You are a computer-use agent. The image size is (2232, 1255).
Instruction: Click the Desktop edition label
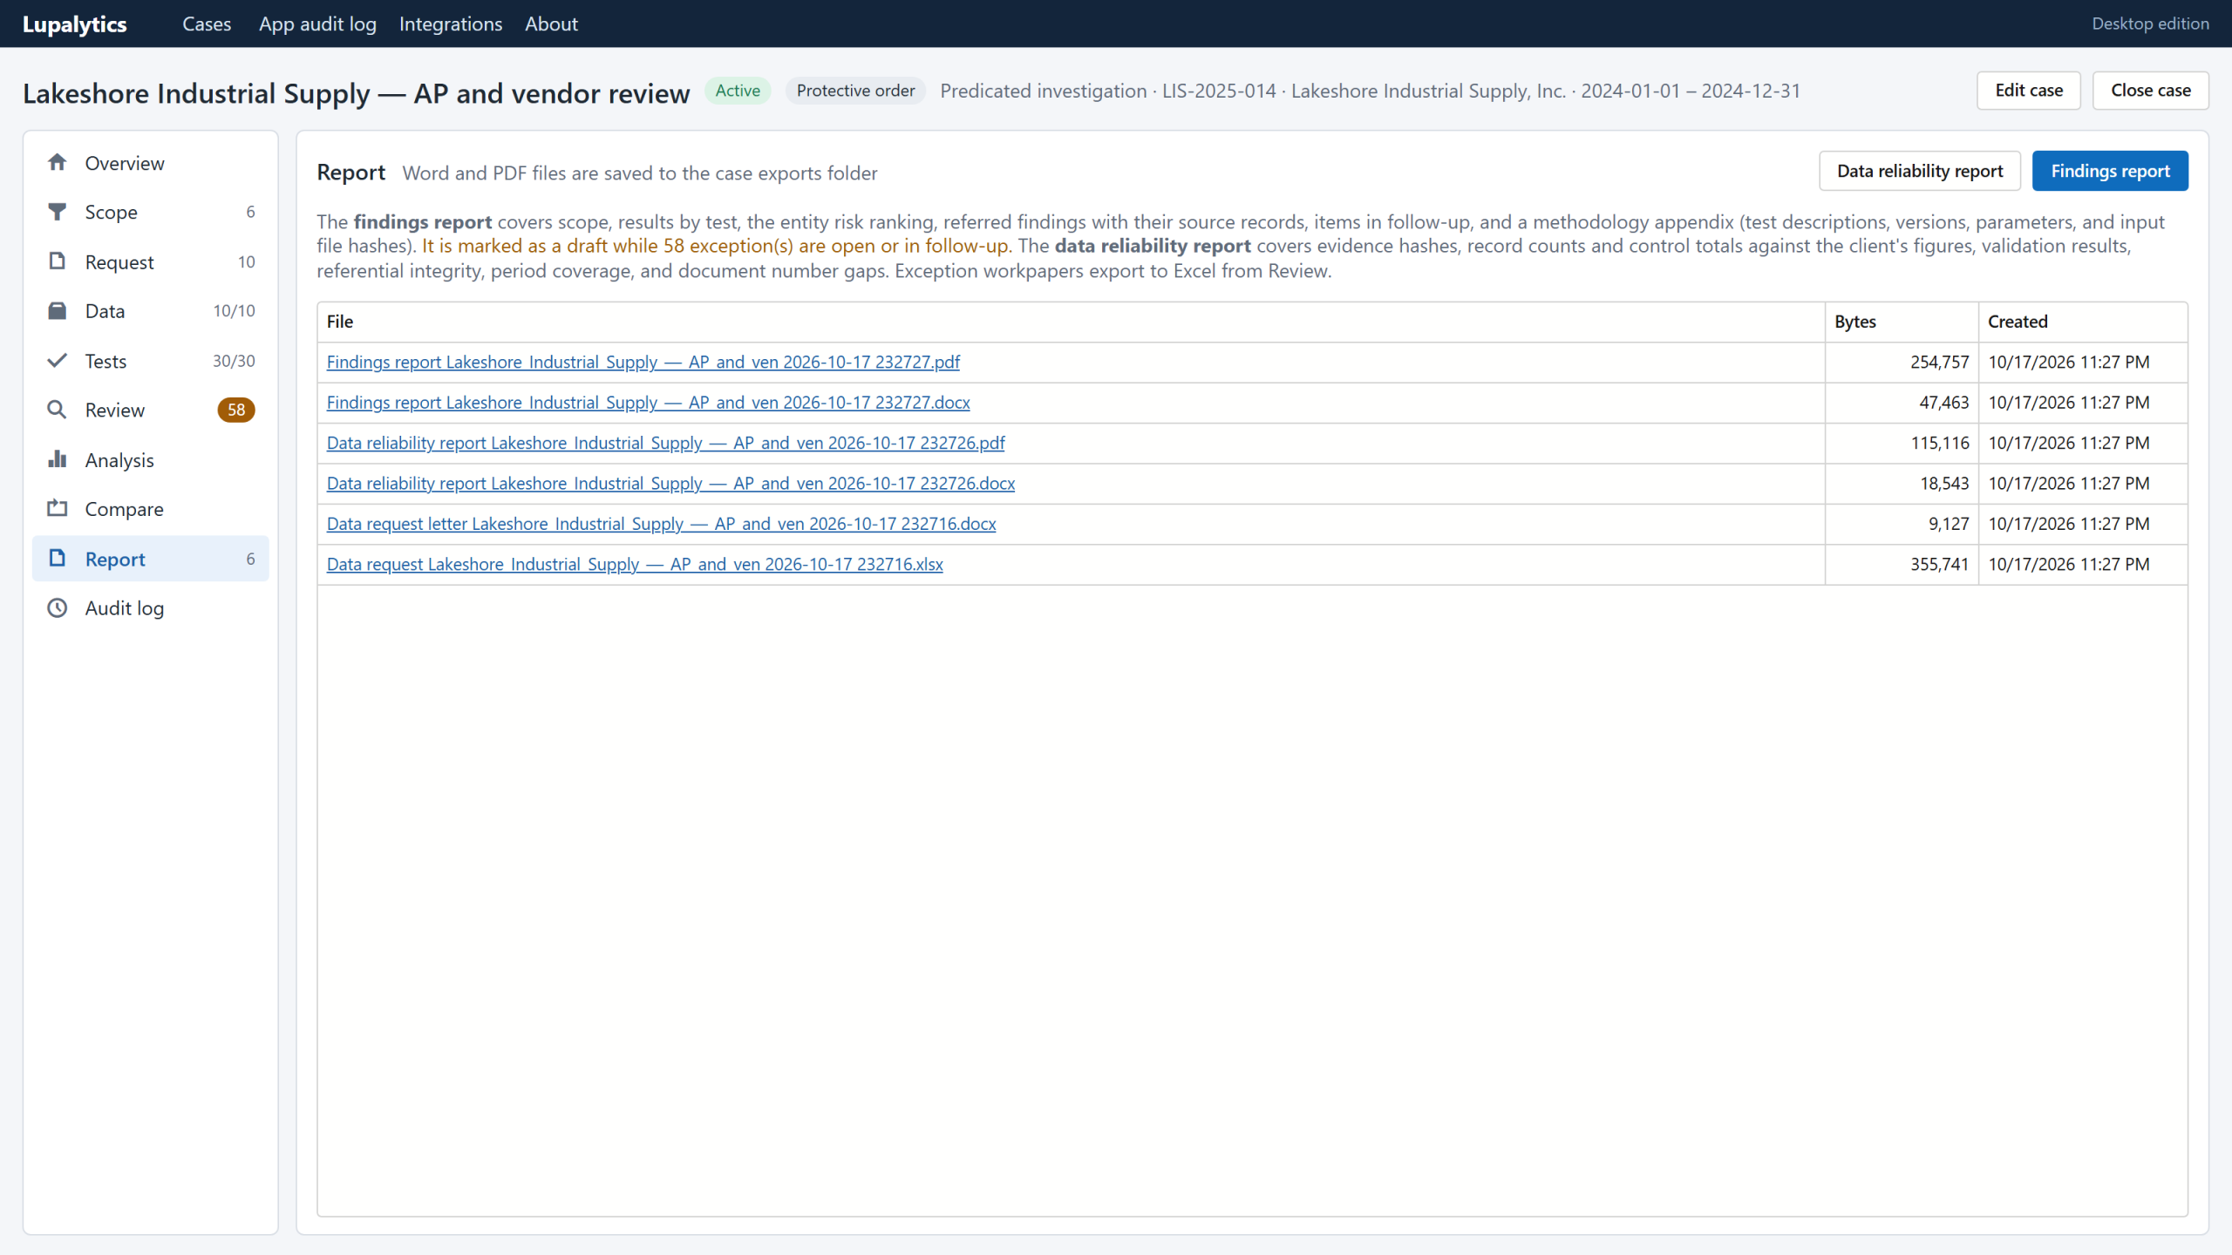click(x=2150, y=24)
